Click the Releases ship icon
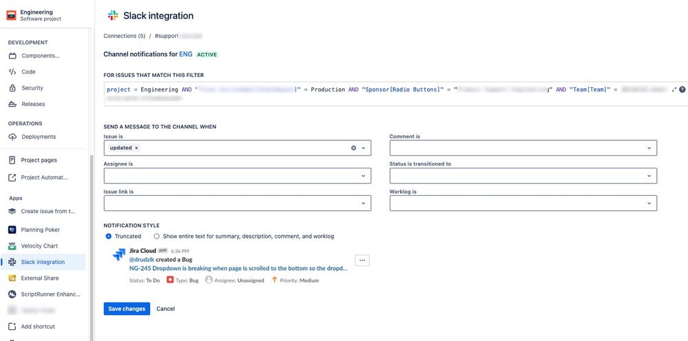The height and width of the screenshot is (341, 688). coord(12,104)
